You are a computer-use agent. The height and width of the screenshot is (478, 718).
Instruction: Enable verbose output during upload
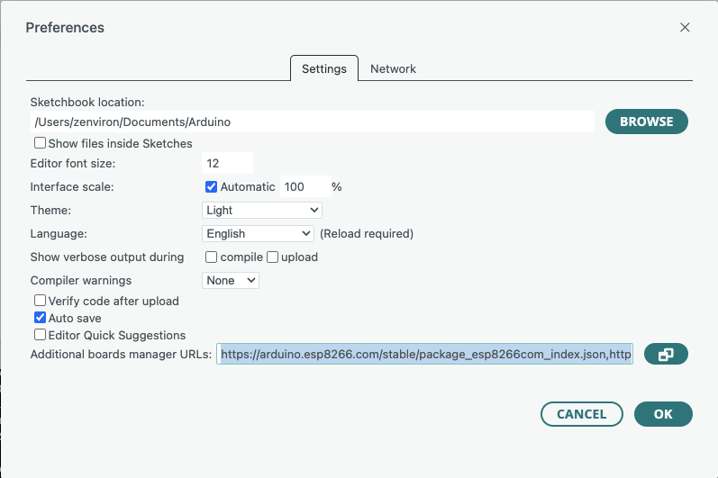tap(272, 257)
